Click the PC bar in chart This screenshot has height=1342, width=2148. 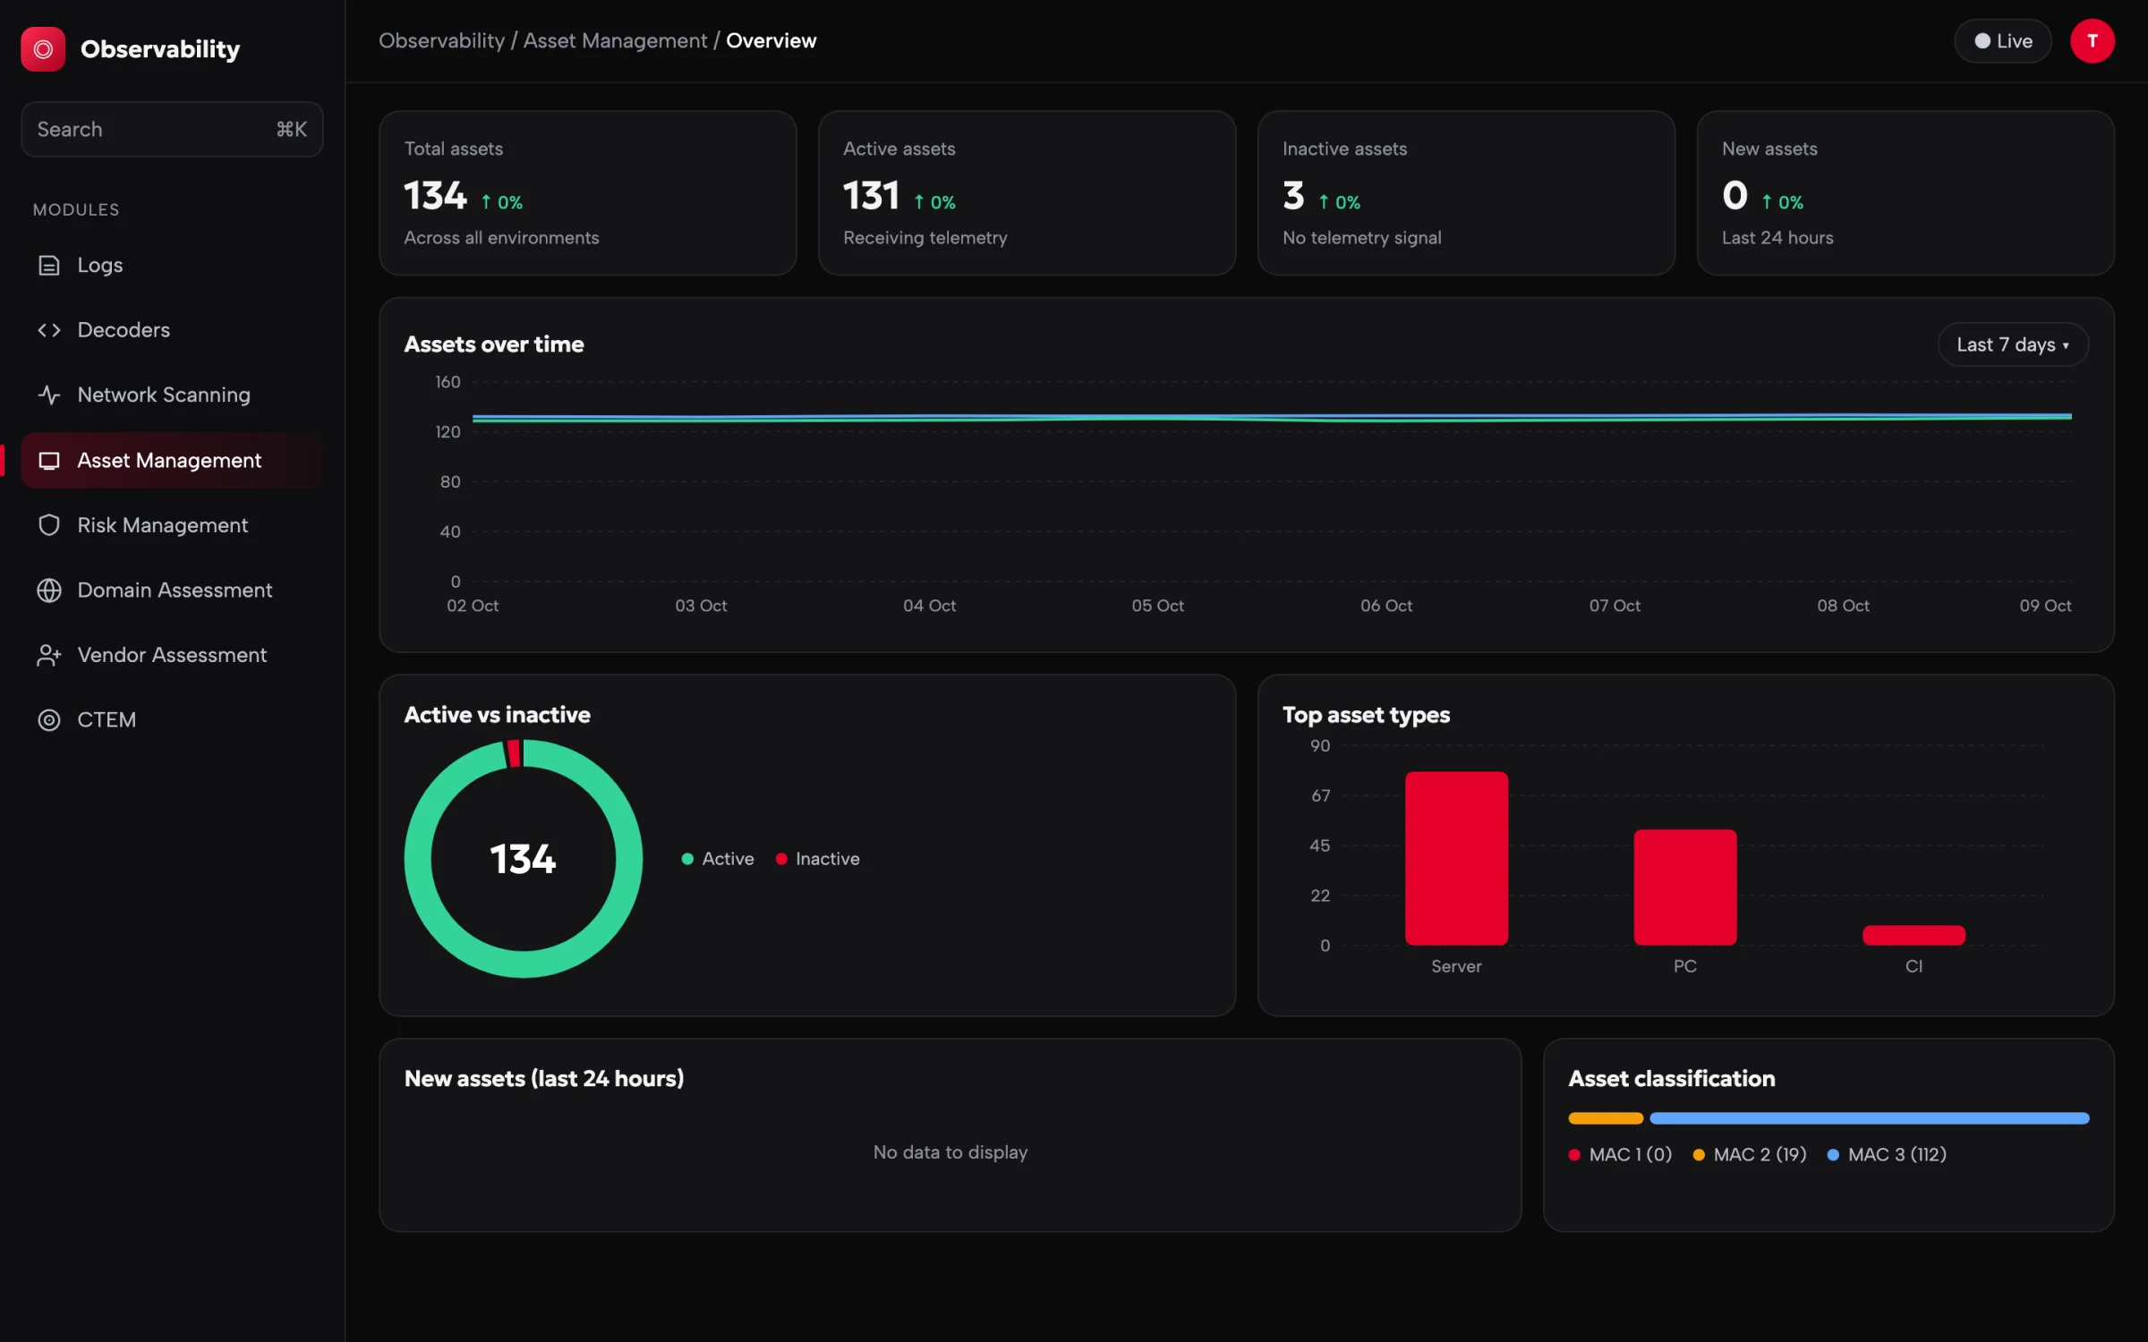1685,888
